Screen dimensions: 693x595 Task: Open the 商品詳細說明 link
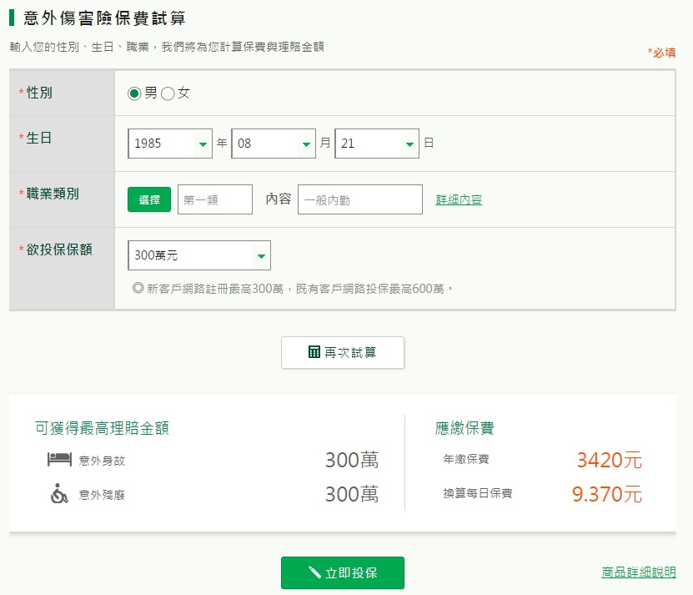639,572
